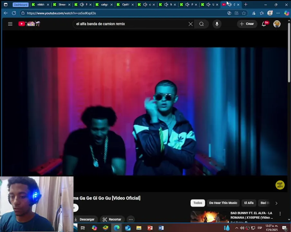Show hidden system tray icons
This screenshot has width=291, height=232.
point(237,228)
